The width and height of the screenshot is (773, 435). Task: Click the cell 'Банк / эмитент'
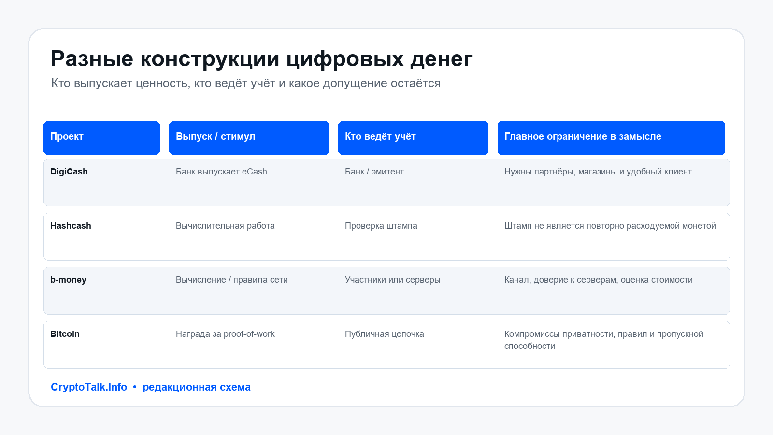pyautogui.click(x=374, y=172)
